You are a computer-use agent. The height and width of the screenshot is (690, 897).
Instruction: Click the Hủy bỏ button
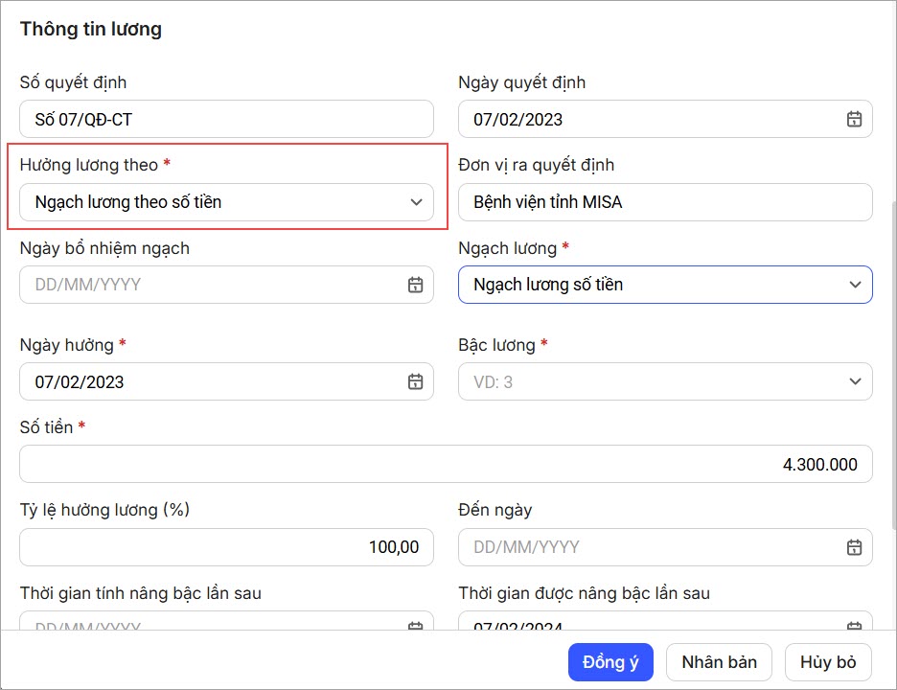coord(828,662)
